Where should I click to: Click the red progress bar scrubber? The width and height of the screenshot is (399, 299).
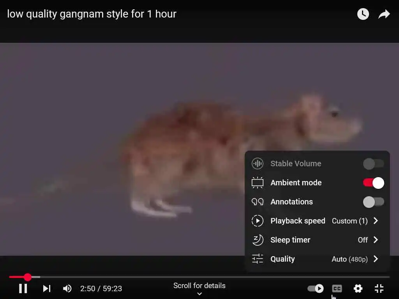point(28,277)
